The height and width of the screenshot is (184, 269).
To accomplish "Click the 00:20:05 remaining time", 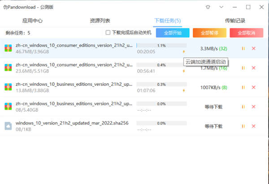I will click(146, 51).
